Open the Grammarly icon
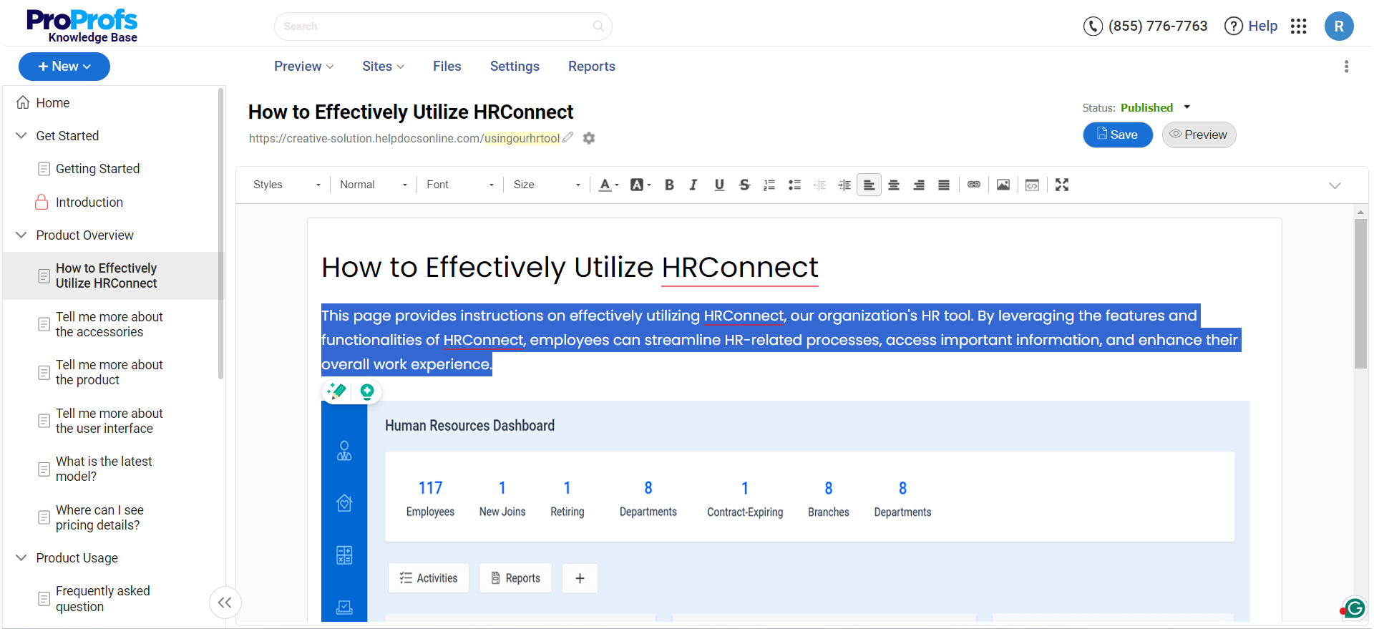This screenshot has height=629, width=1374. tap(1355, 608)
